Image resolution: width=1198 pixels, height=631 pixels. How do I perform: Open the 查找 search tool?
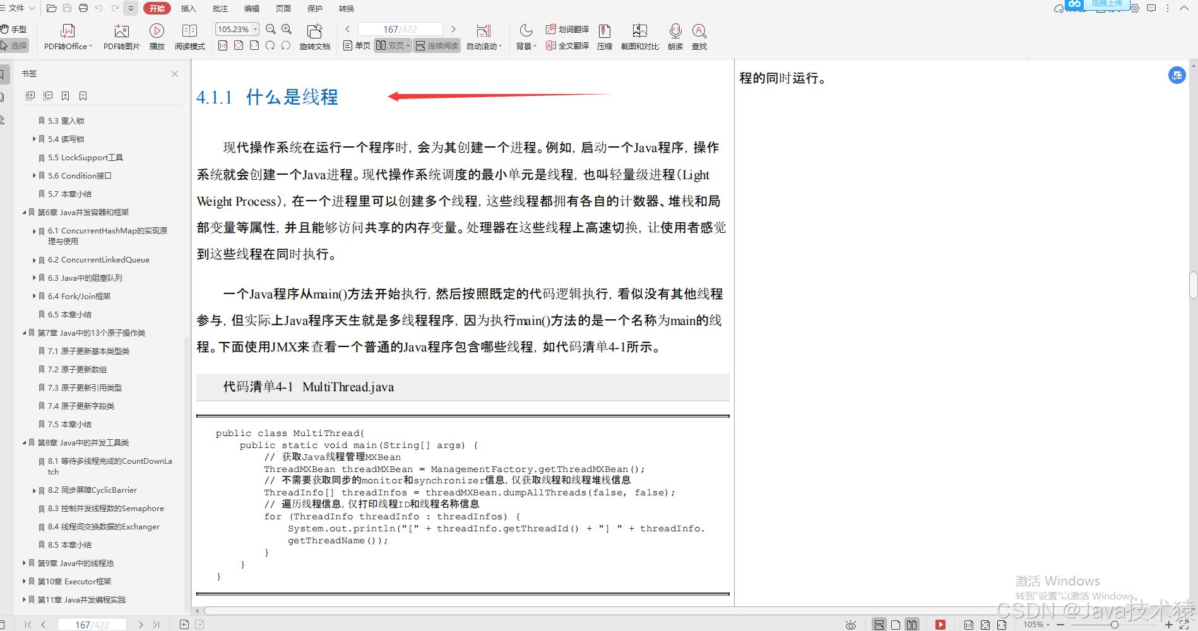point(699,37)
